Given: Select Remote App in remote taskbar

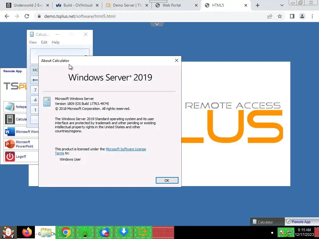Looking at the screenshot, I should 302,222.
